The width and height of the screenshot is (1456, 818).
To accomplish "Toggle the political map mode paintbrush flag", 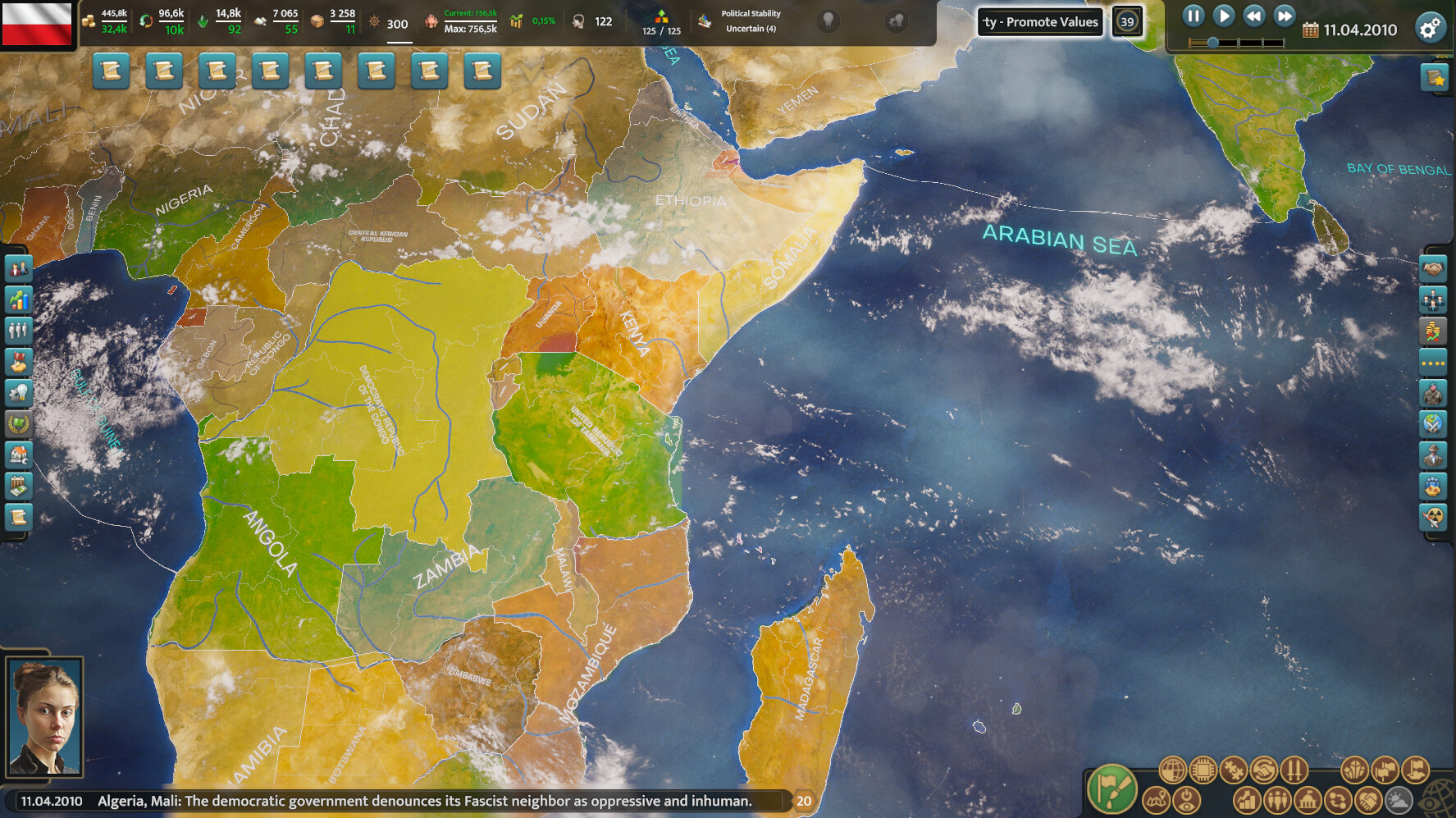I will tap(1111, 790).
